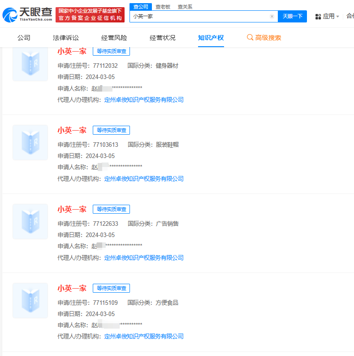Click the 方便食品 classification text
Image resolution: width=354 pixels, height=356 pixels.
167,303
